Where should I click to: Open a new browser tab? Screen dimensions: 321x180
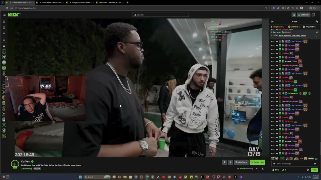click(x=127, y=2)
